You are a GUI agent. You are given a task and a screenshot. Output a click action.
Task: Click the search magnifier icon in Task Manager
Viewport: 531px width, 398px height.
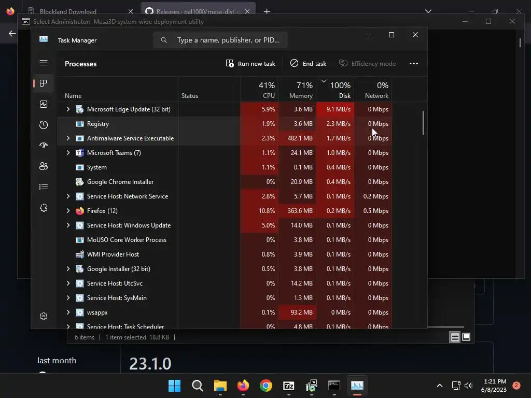[164, 40]
